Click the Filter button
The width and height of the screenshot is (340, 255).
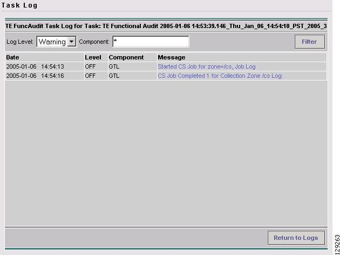(309, 42)
